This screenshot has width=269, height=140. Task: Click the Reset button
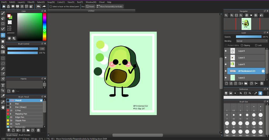(90, 7)
